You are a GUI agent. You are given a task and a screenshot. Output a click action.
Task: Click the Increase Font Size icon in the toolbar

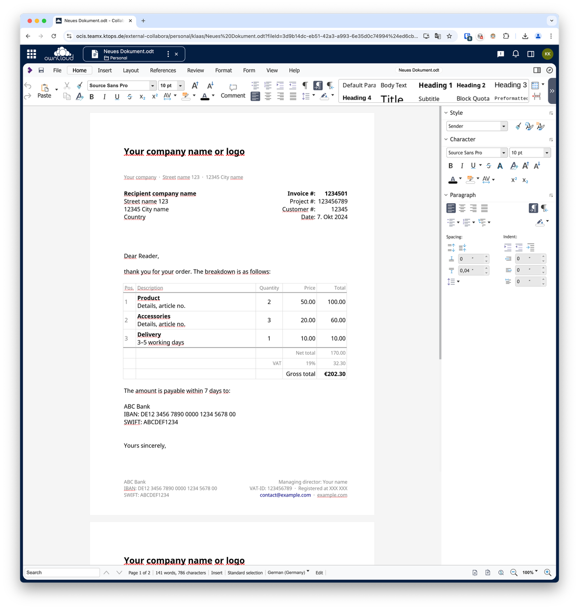click(x=195, y=85)
